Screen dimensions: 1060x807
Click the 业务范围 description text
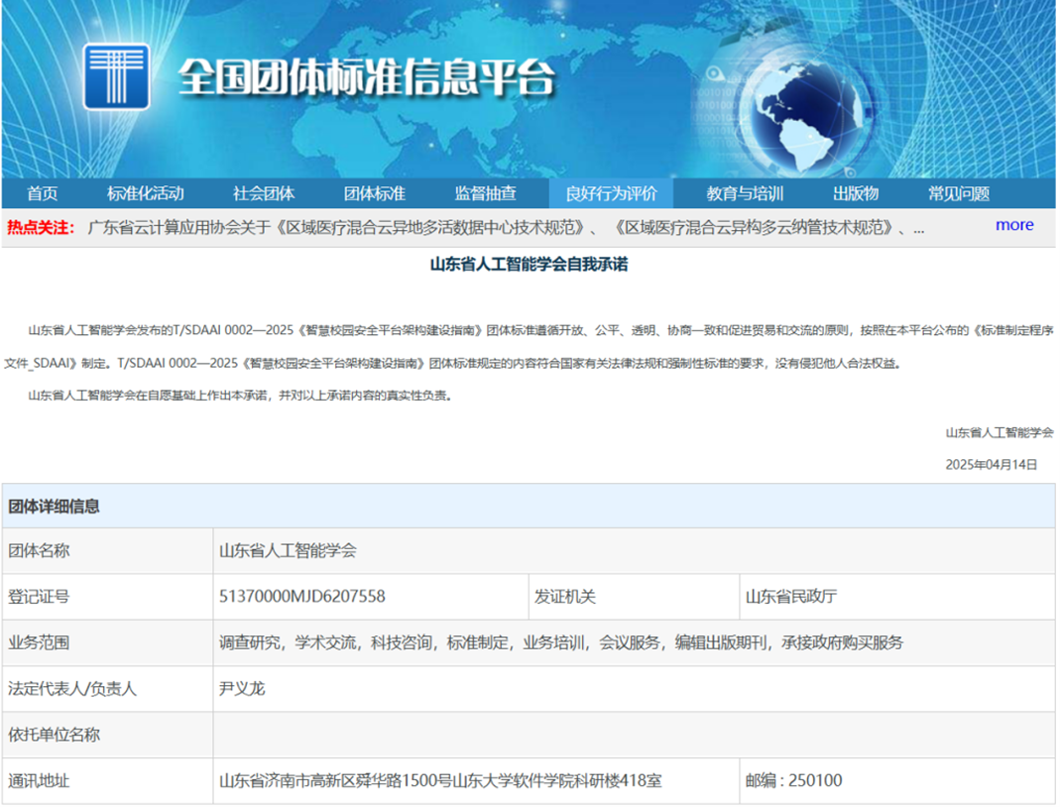pyautogui.click(x=561, y=642)
